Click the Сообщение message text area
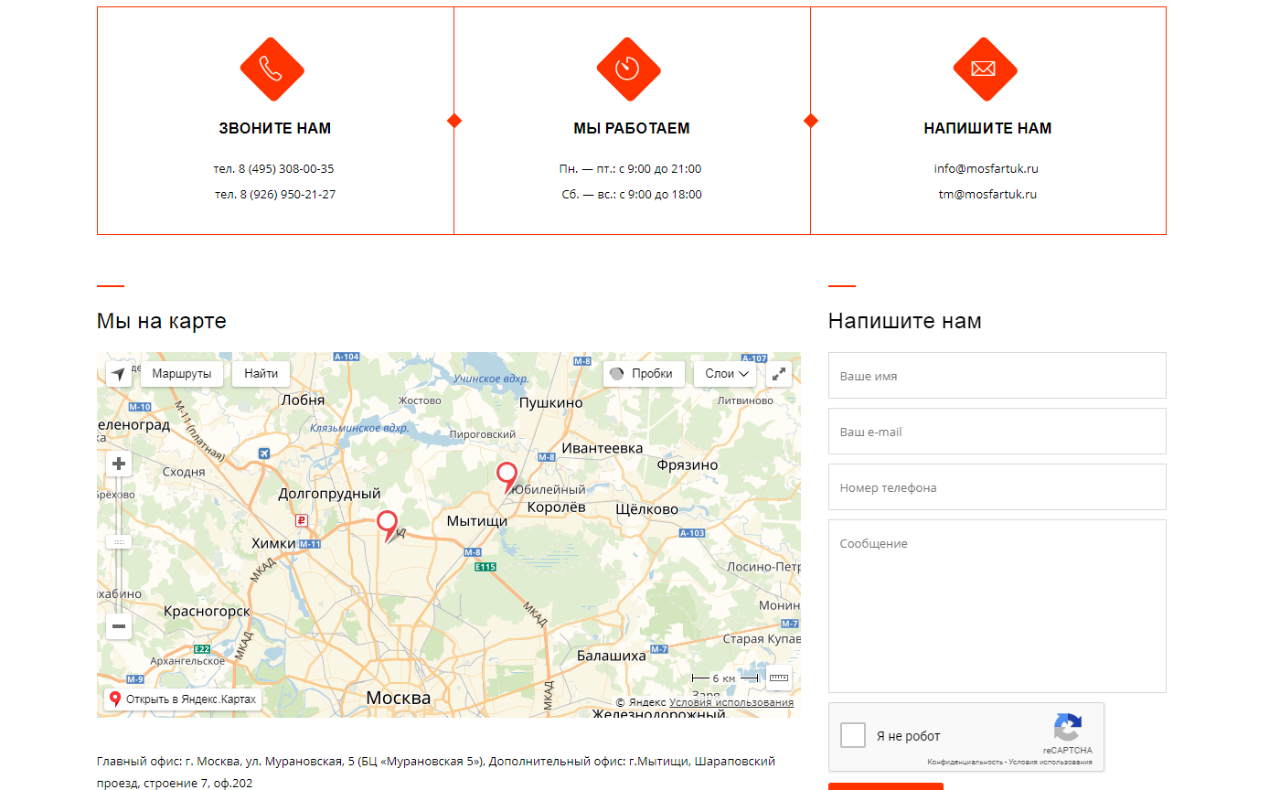Viewport: 1280px width, 790px height. point(997,605)
